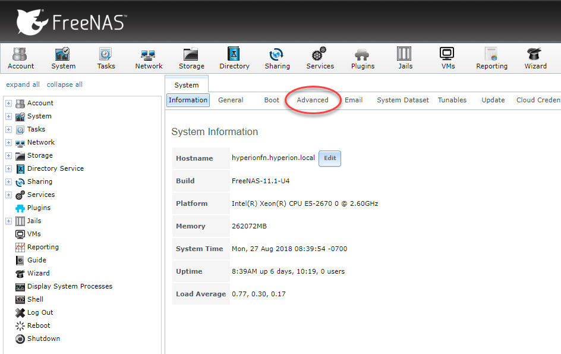Click the Shutdown power icon in the tree
This screenshot has height=354, width=561.
[20, 339]
